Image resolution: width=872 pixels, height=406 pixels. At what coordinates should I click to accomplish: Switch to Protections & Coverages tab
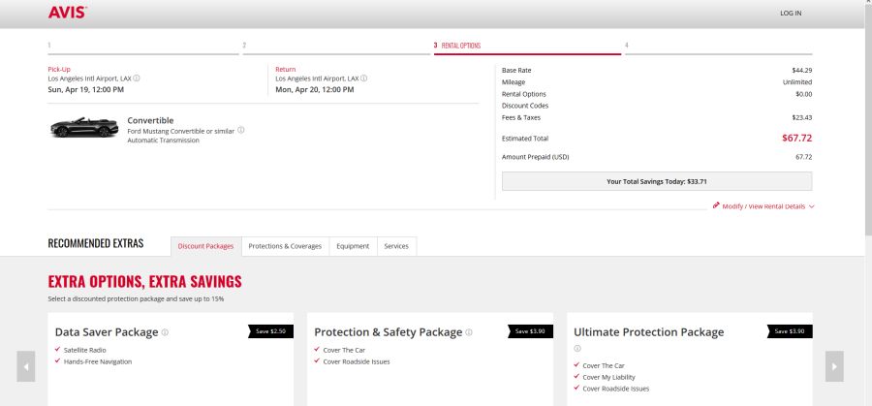point(285,246)
